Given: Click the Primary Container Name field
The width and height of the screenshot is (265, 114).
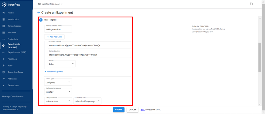Looking at the screenshot, I should (58, 29).
